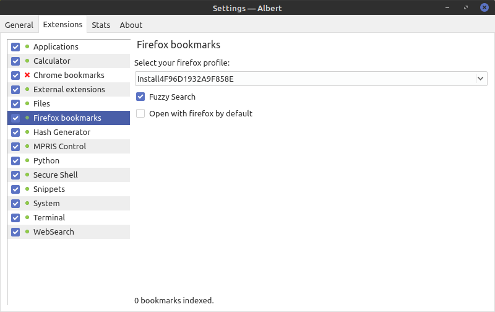Minimize the Settings window

(x=447, y=7)
